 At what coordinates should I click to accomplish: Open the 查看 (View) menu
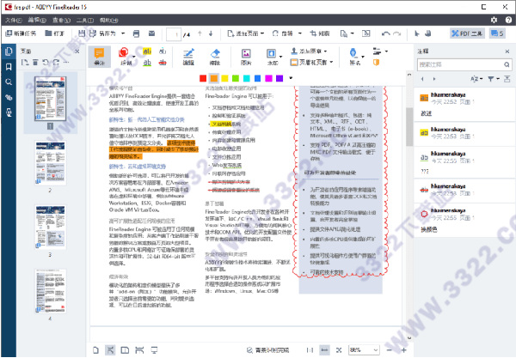tap(62, 21)
